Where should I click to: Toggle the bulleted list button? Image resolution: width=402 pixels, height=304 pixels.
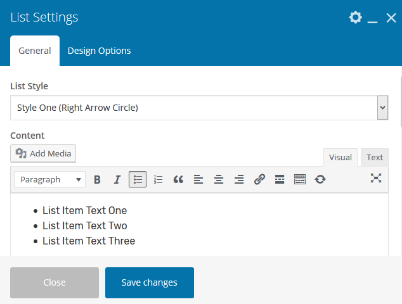(138, 180)
